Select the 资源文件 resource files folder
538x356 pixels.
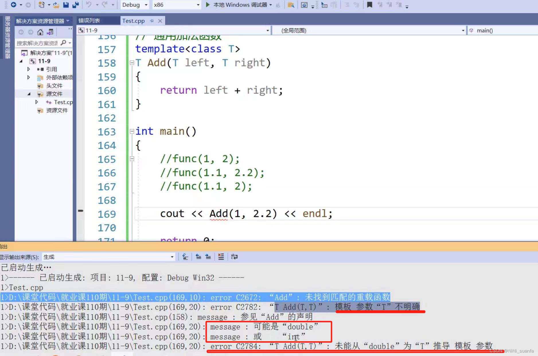point(57,110)
